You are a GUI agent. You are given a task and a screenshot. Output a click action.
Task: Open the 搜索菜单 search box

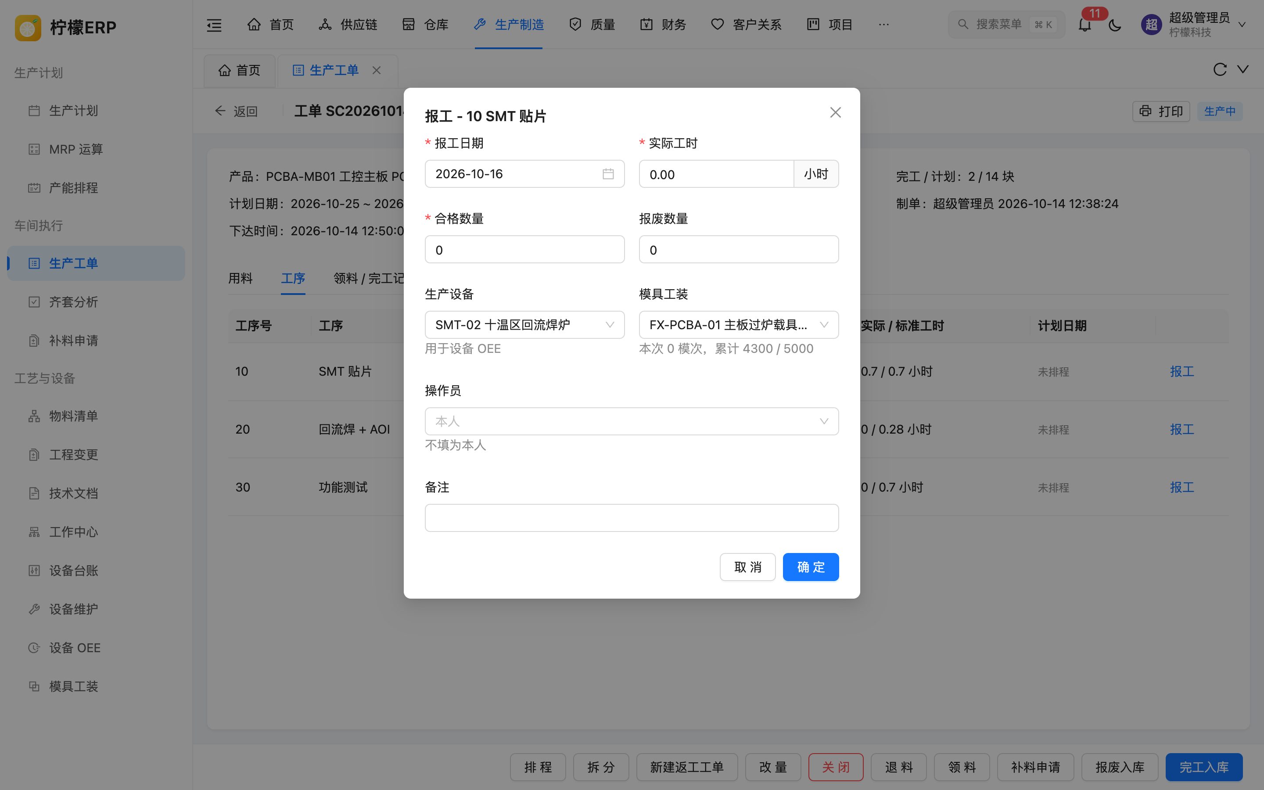tap(1006, 25)
